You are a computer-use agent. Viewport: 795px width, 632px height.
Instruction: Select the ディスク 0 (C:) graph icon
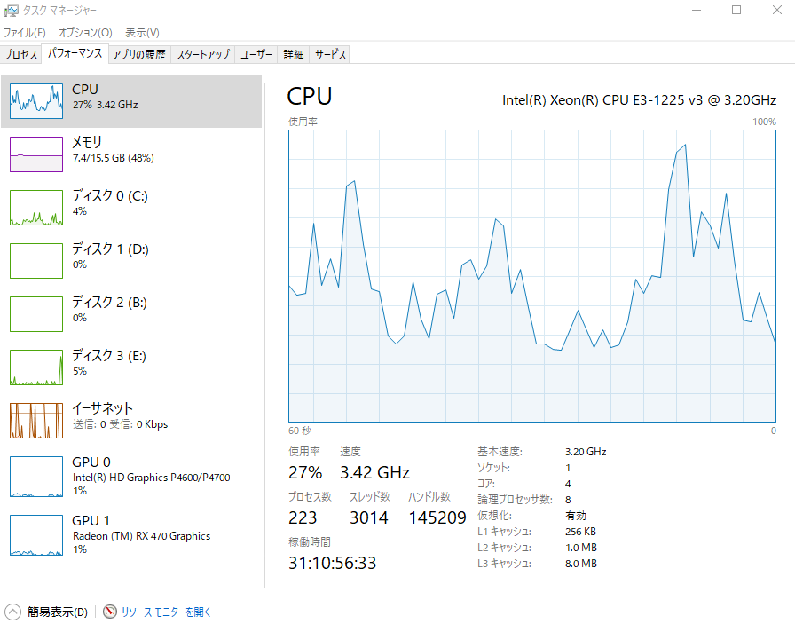click(36, 208)
